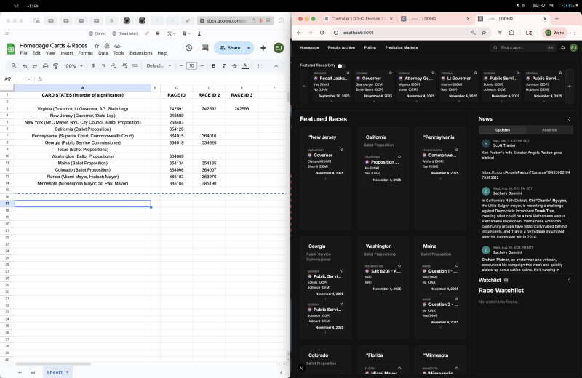
Task: Open the zoom 100% dropdown
Action: point(73,65)
